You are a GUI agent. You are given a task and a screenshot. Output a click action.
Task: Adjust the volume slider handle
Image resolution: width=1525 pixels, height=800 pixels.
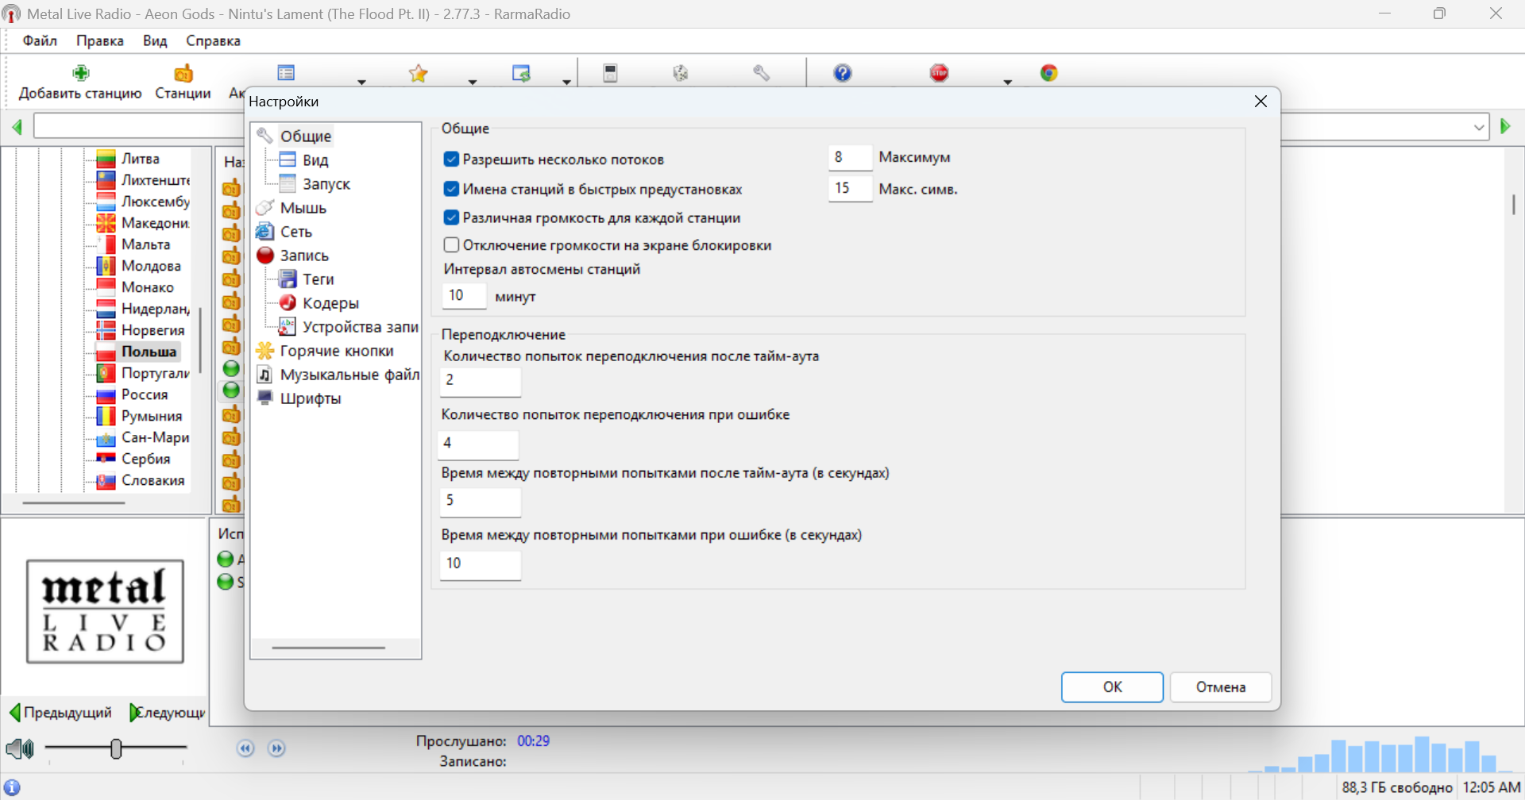pos(116,748)
